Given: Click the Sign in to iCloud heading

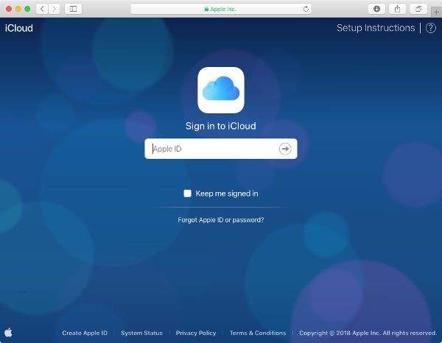Looking at the screenshot, I should pos(221,126).
